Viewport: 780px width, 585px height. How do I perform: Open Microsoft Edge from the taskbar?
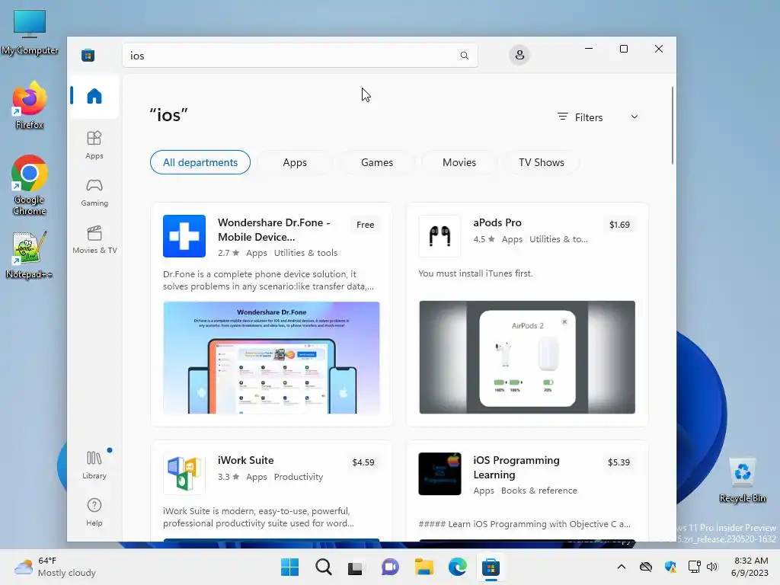tap(457, 567)
